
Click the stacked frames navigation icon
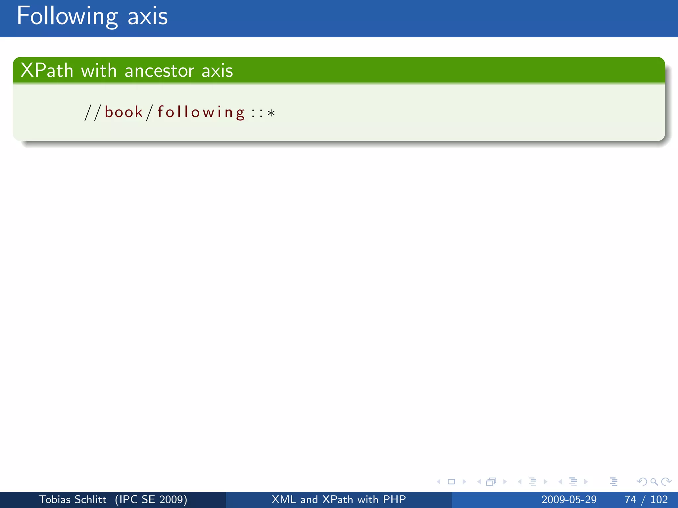click(x=491, y=482)
